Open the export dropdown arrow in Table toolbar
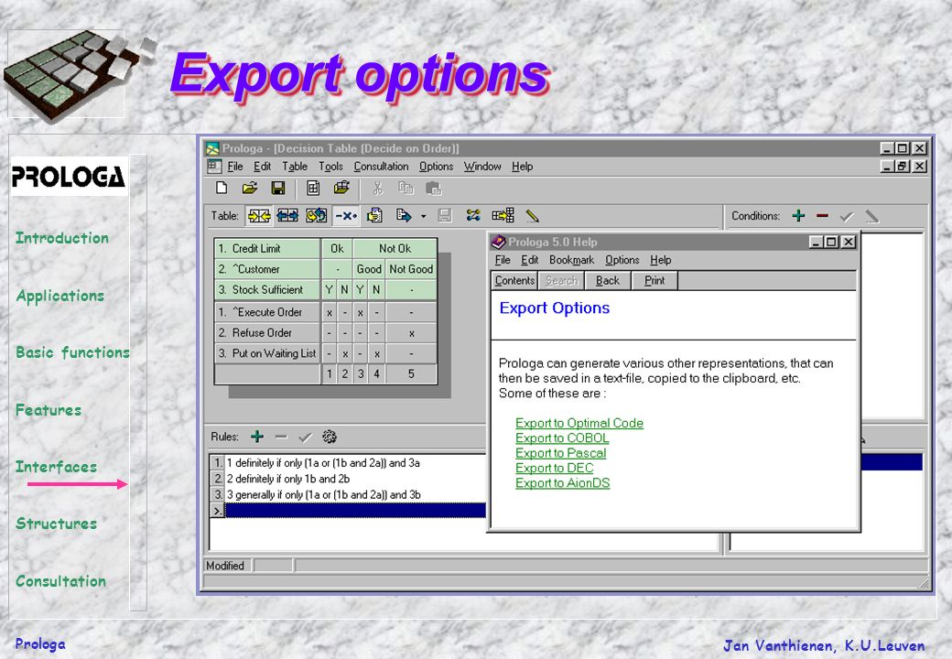Image resolution: width=952 pixels, height=659 pixels. tap(423, 217)
